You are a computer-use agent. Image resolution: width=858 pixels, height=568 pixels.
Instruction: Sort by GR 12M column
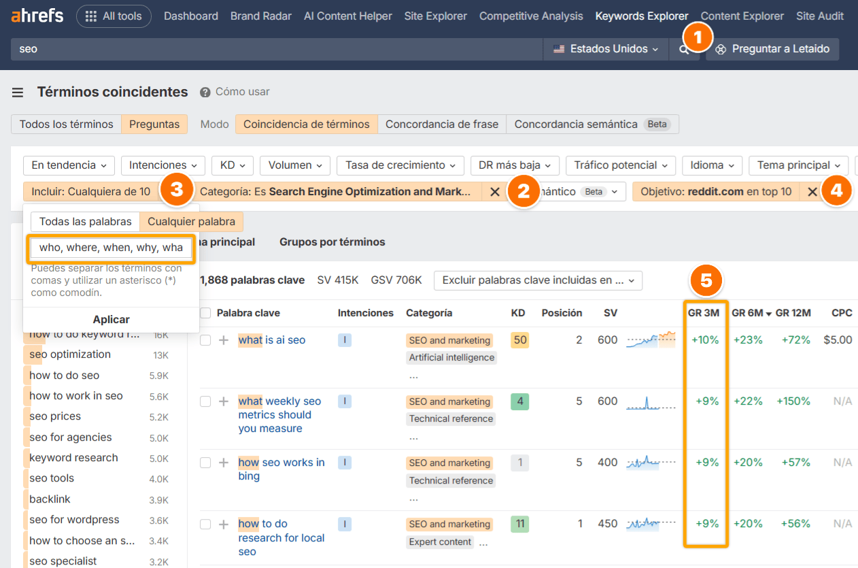(793, 313)
